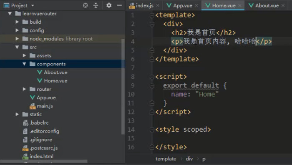Click the project tree horizontal scrollbar

tap(44, 161)
